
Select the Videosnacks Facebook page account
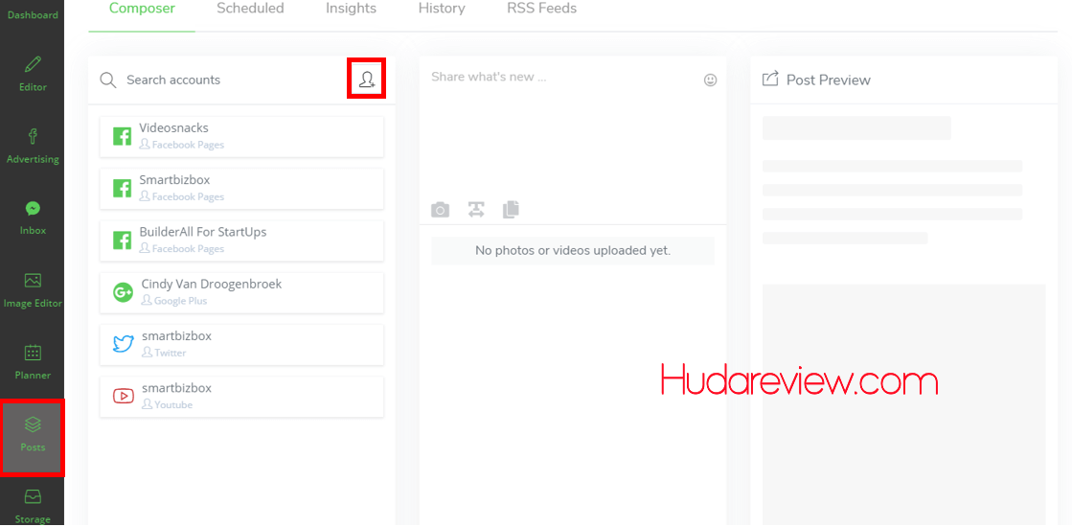241,136
